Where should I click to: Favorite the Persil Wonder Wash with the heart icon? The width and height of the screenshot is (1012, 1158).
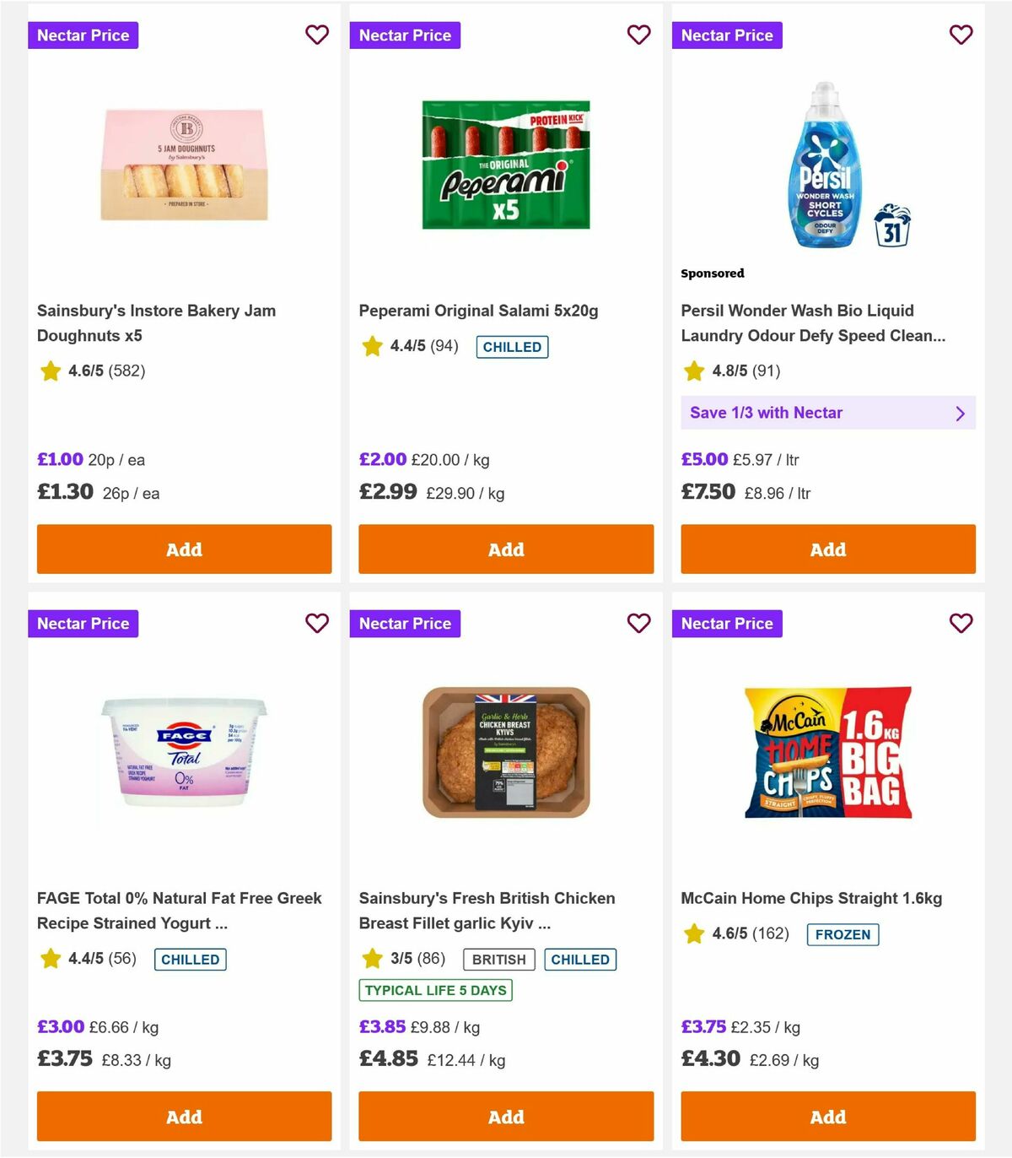(961, 35)
